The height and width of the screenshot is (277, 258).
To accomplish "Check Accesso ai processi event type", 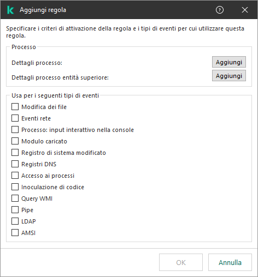I will [15, 176].
